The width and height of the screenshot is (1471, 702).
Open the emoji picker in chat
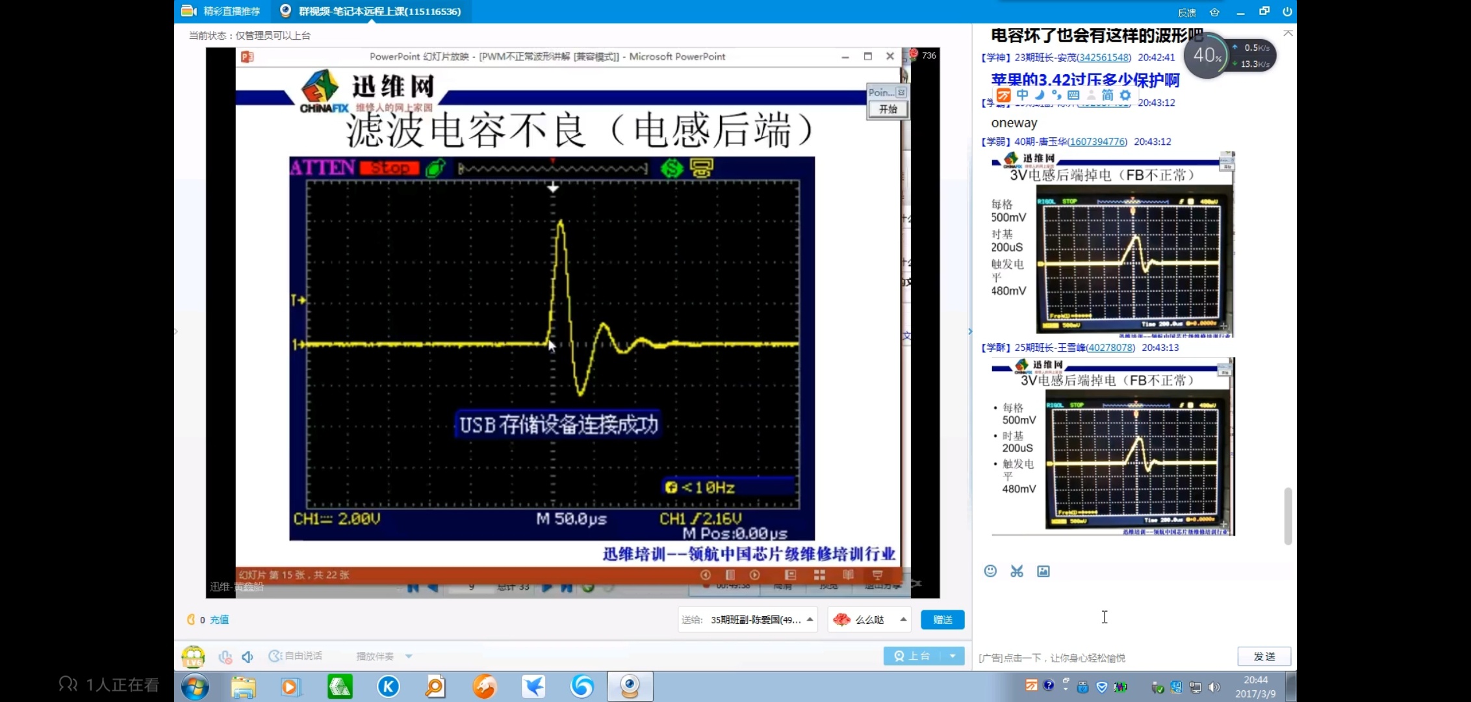pos(990,571)
